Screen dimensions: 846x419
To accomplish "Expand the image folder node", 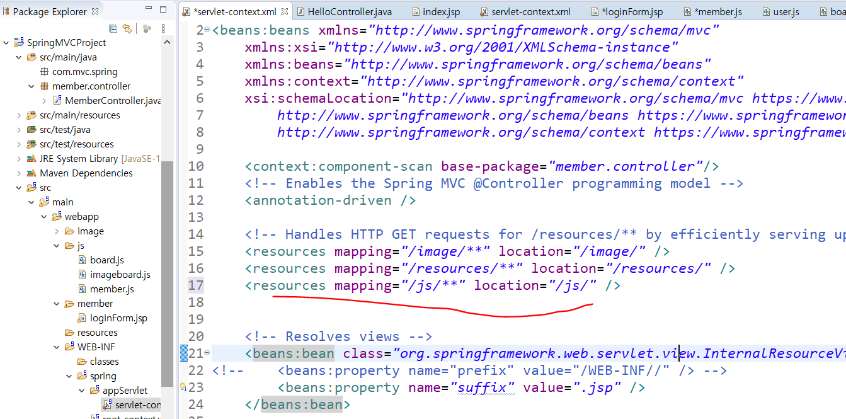I will (x=57, y=231).
